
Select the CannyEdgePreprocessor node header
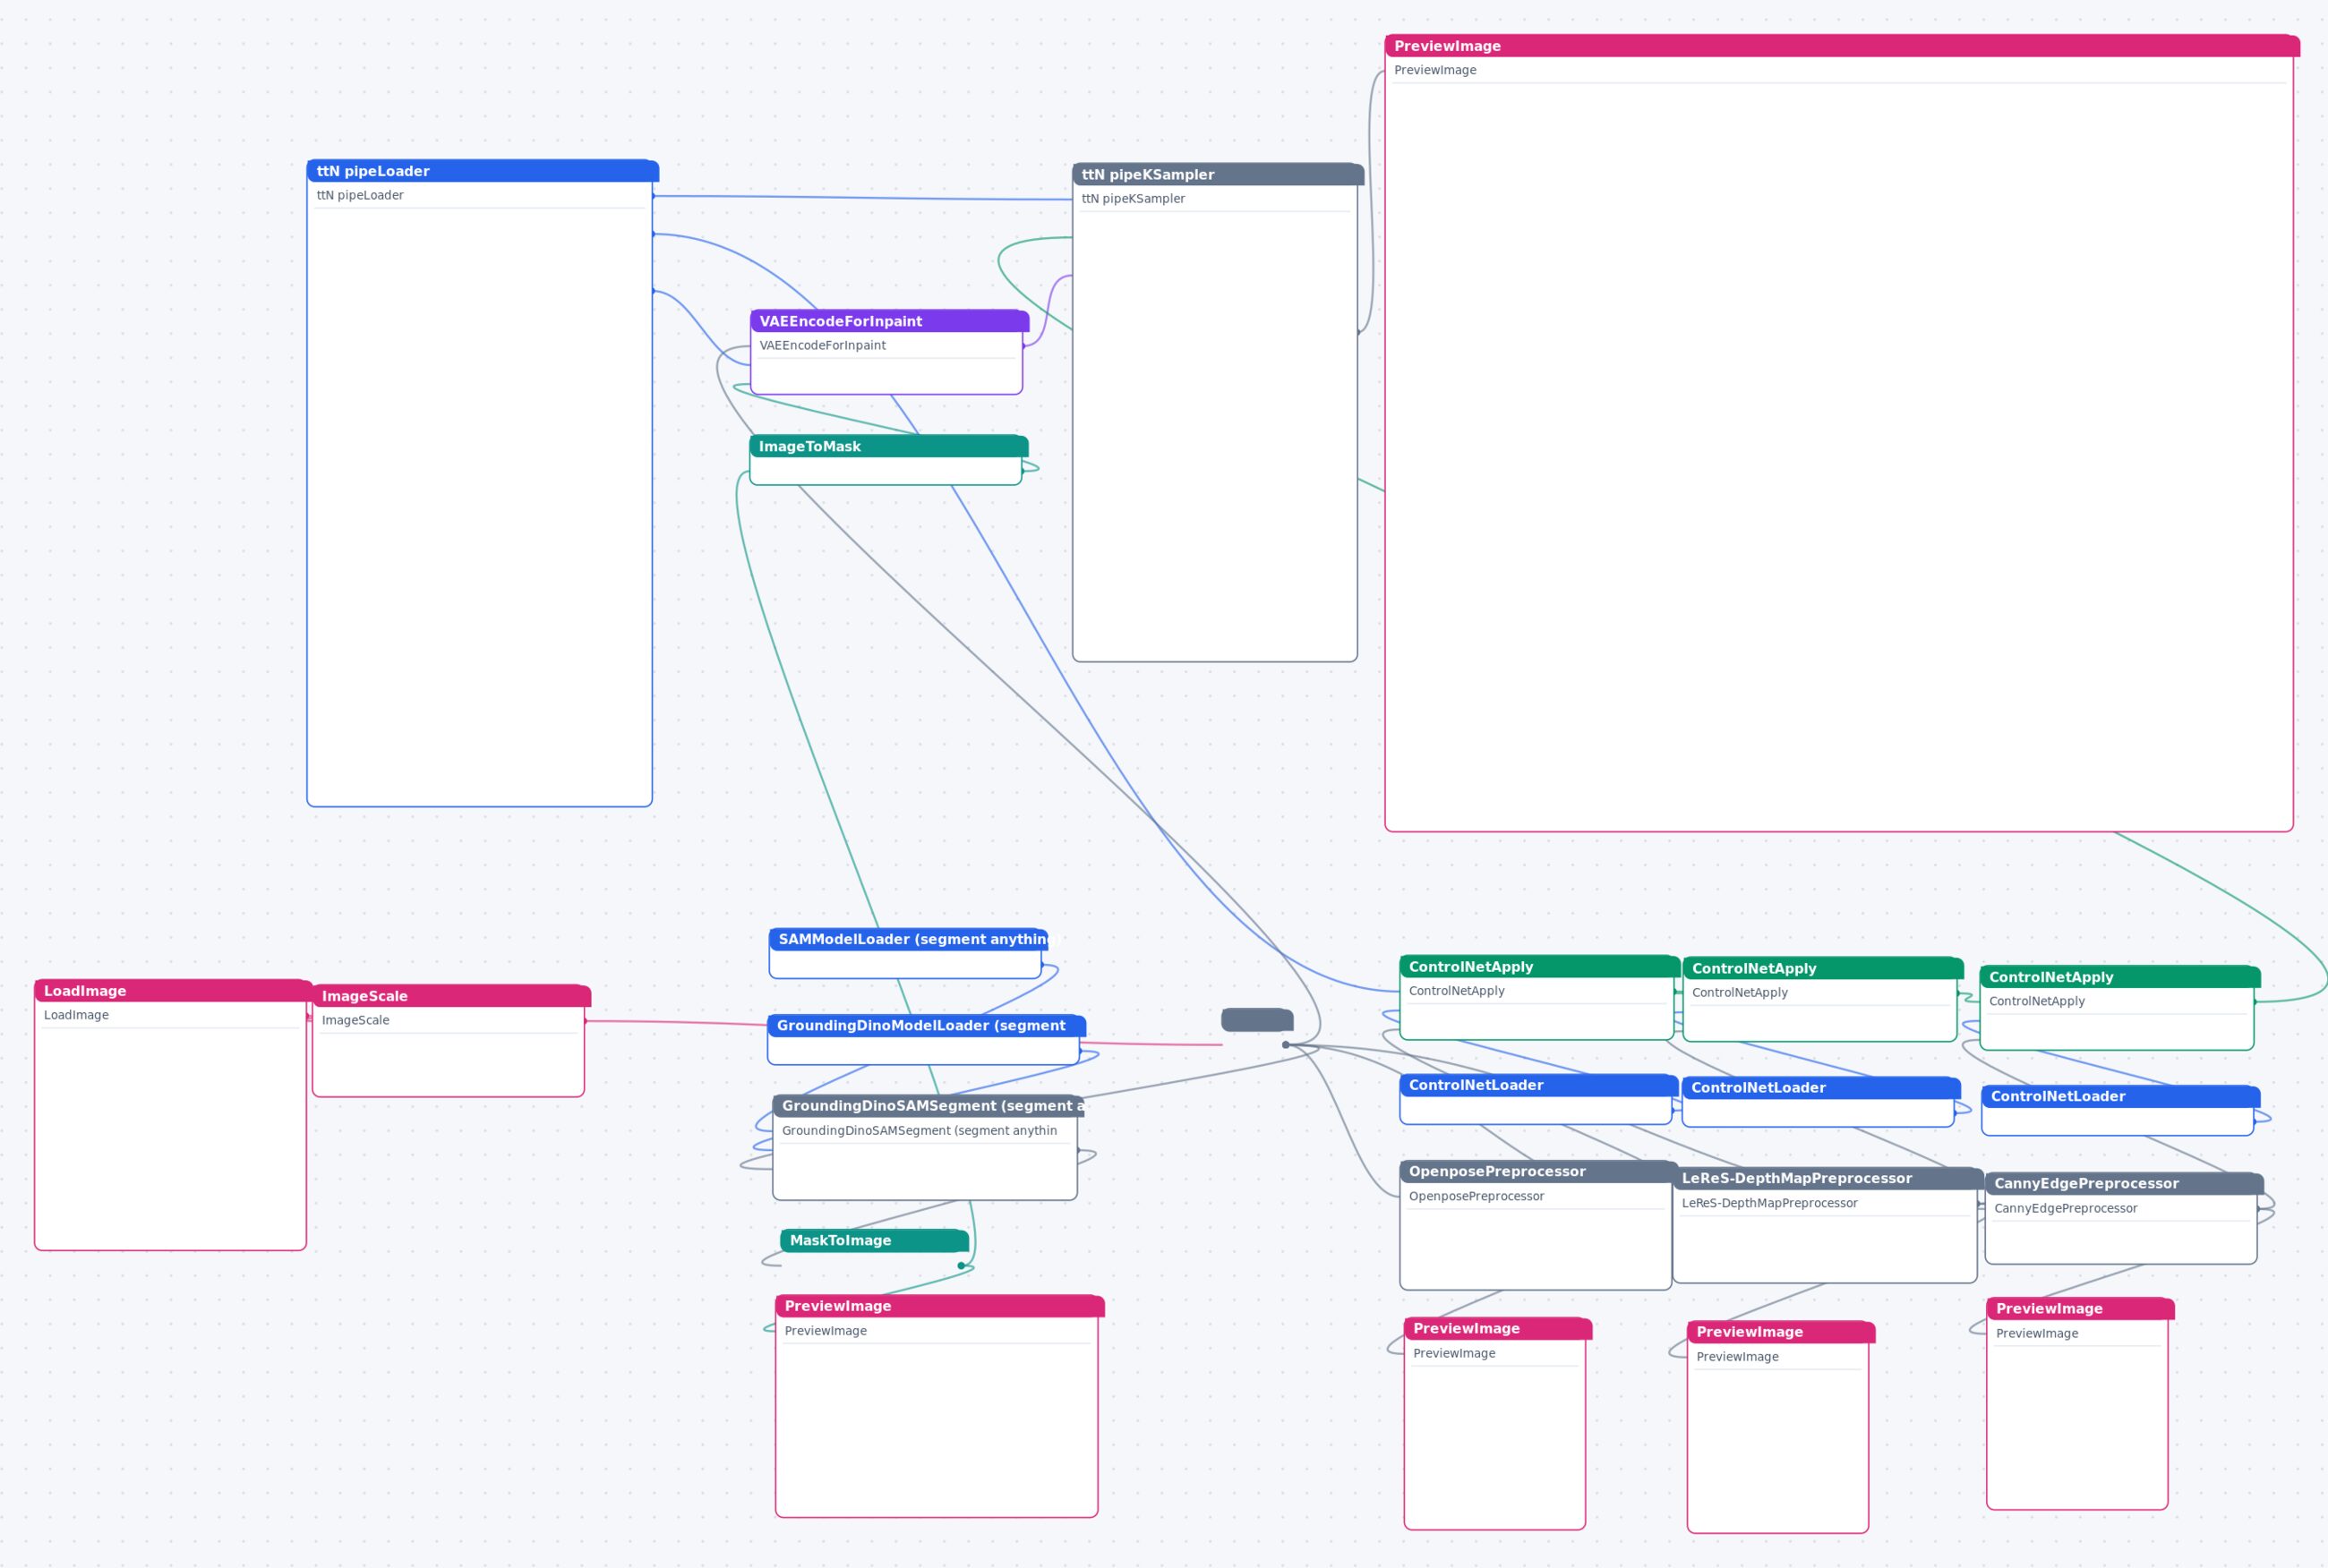pyautogui.click(x=2123, y=1183)
